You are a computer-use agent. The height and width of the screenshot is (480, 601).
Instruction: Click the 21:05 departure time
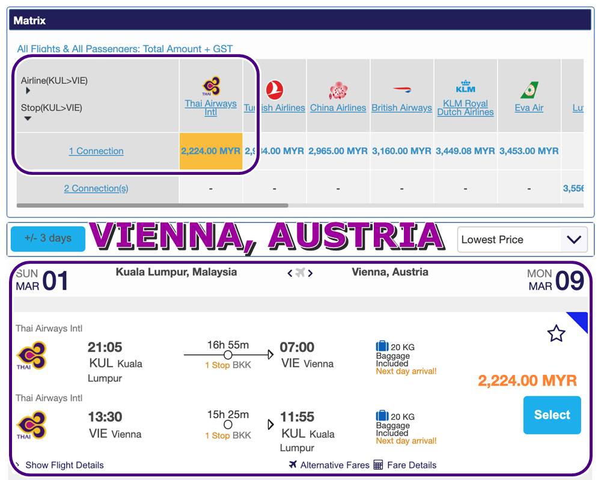[x=105, y=347]
